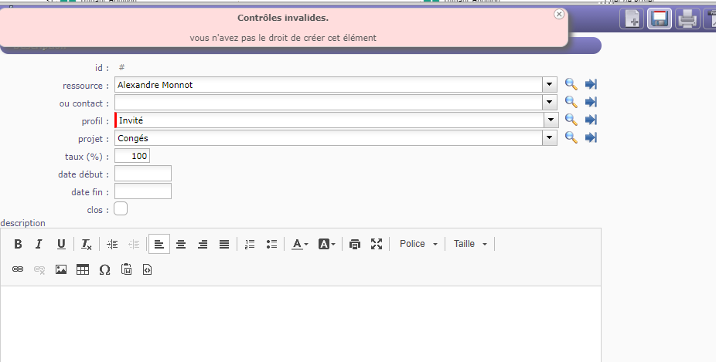Open the ou contact dropdown arrow
Viewport: 716px width, 362px height.
(549, 102)
